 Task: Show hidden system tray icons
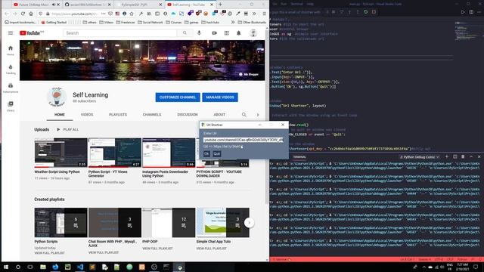pyautogui.click(x=423, y=267)
